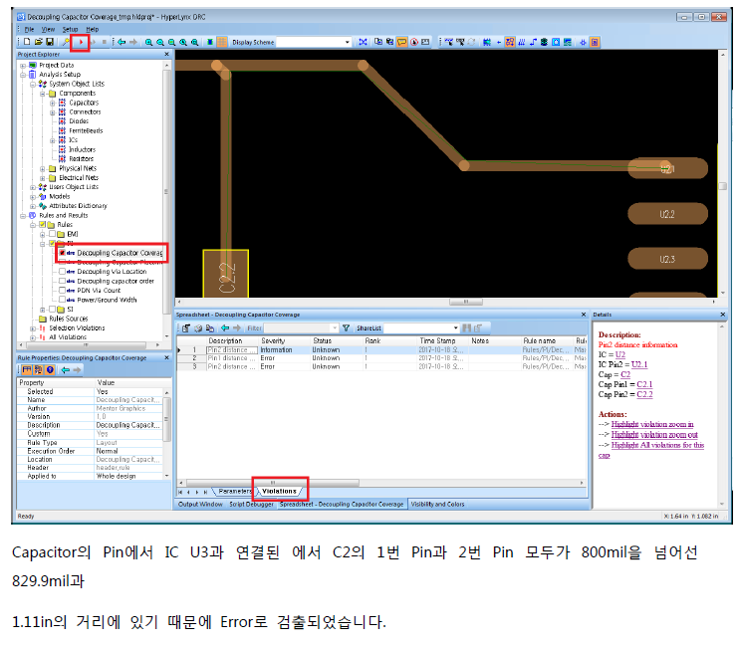Click Highlight violation zoom in link

pyautogui.click(x=652, y=424)
